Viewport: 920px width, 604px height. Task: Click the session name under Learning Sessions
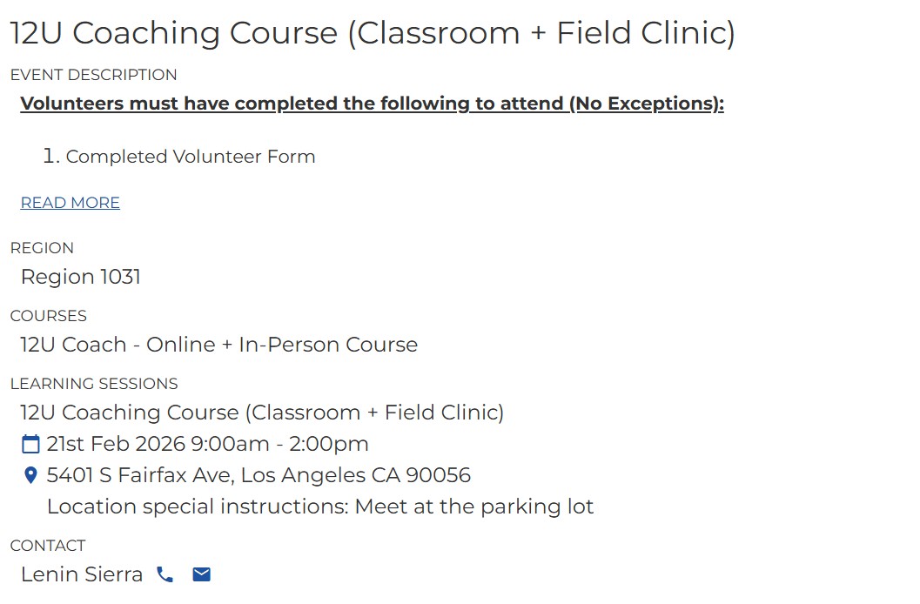[x=262, y=413]
